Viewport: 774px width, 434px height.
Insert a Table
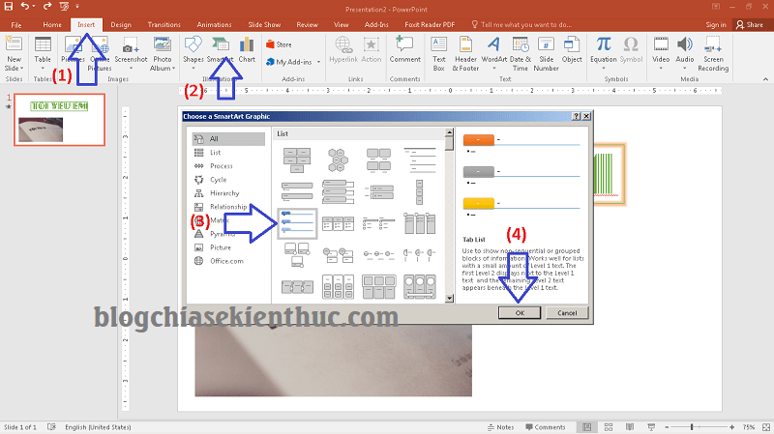(43, 53)
